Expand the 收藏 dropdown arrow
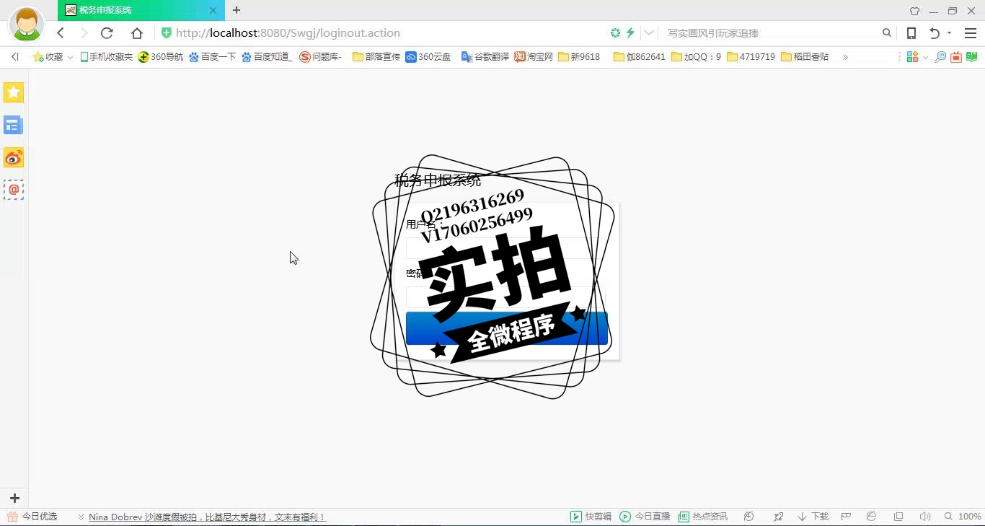985x526 pixels. tap(70, 57)
